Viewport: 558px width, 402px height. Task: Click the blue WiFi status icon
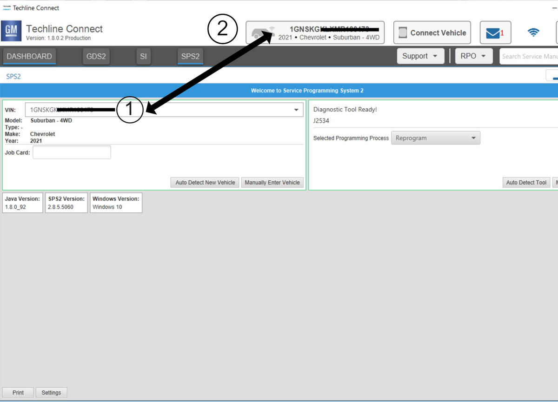[x=533, y=33]
